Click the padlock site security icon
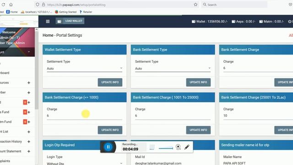Image resolution: width=293 pixels, height=165 pixels. (43, 5)
